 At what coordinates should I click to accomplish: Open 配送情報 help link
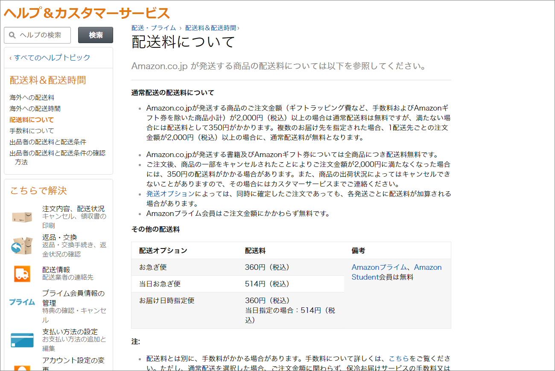coord(56,270)
